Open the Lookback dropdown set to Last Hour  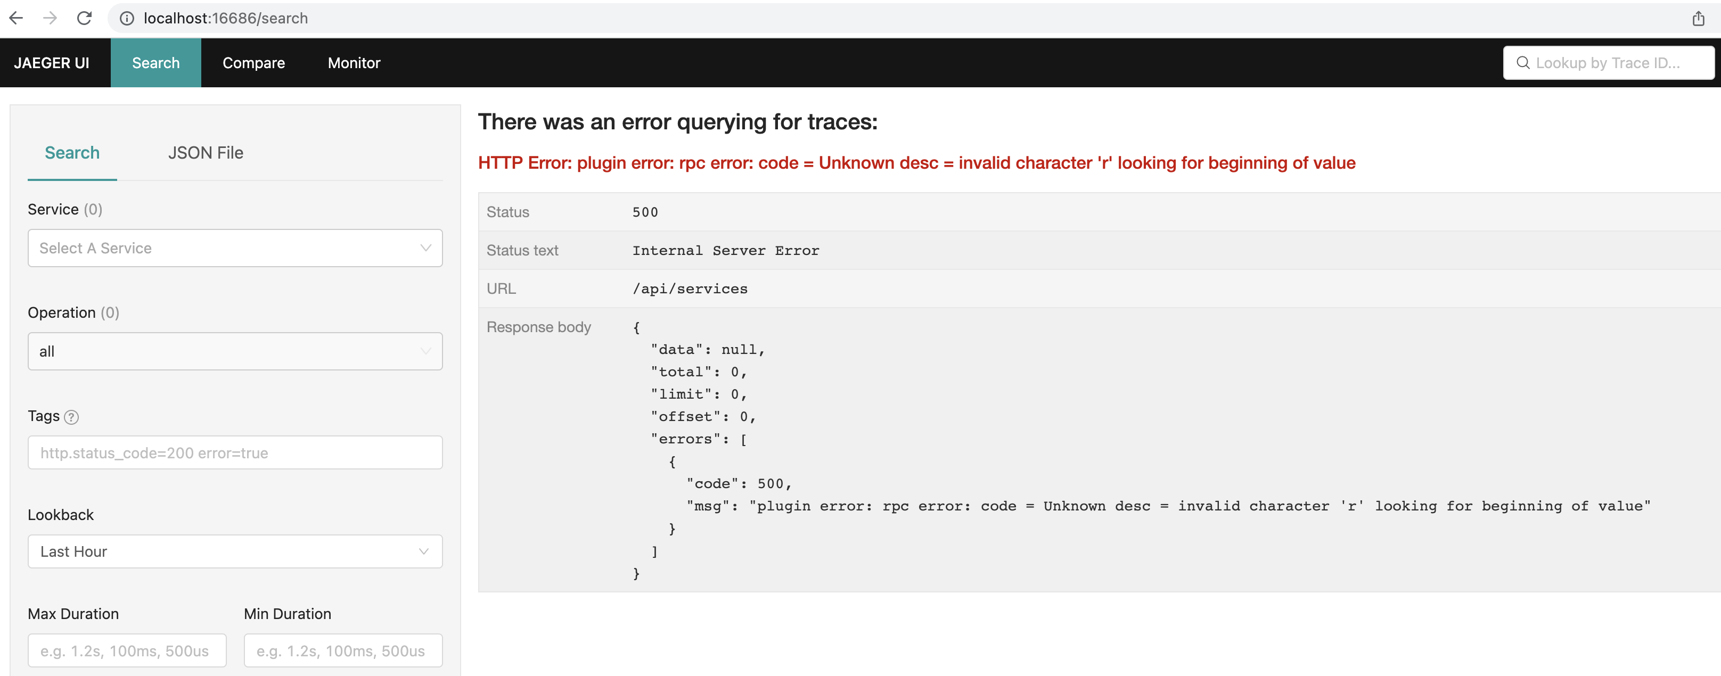pos(234,551)
